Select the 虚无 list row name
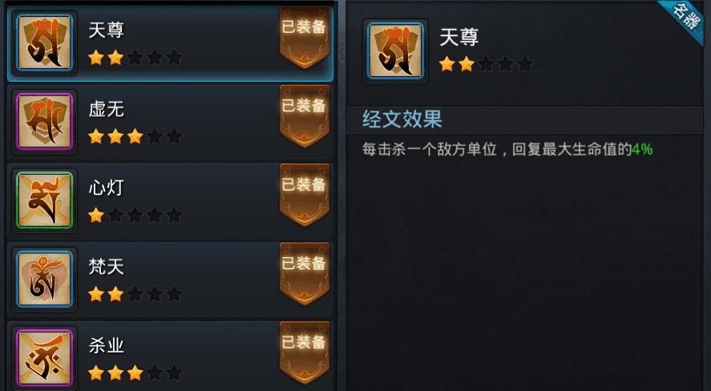The image size is (711, 391). coord(107,109)
